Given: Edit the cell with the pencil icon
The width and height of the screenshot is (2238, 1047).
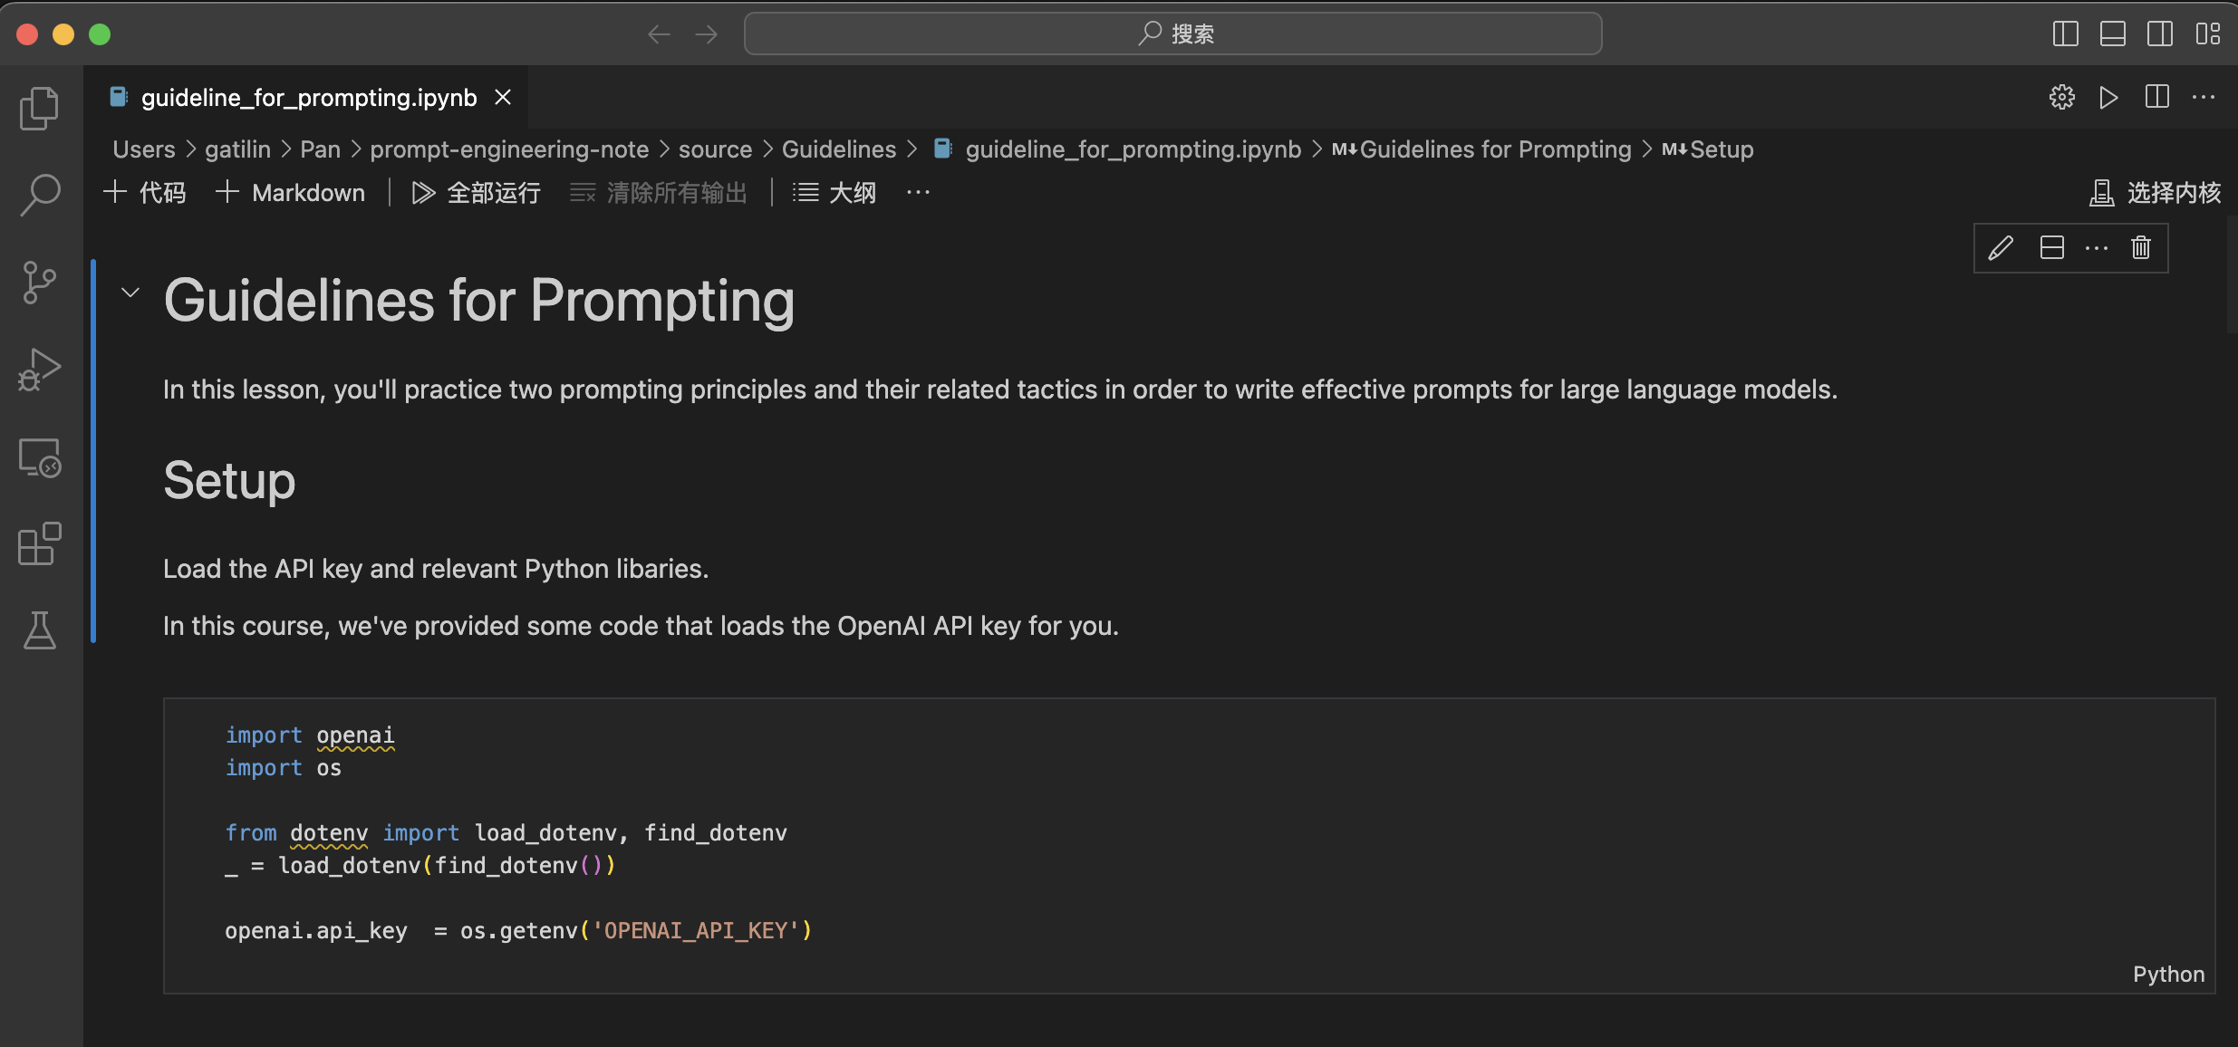Looking at the screenshot, I should tap(2001, 248).
